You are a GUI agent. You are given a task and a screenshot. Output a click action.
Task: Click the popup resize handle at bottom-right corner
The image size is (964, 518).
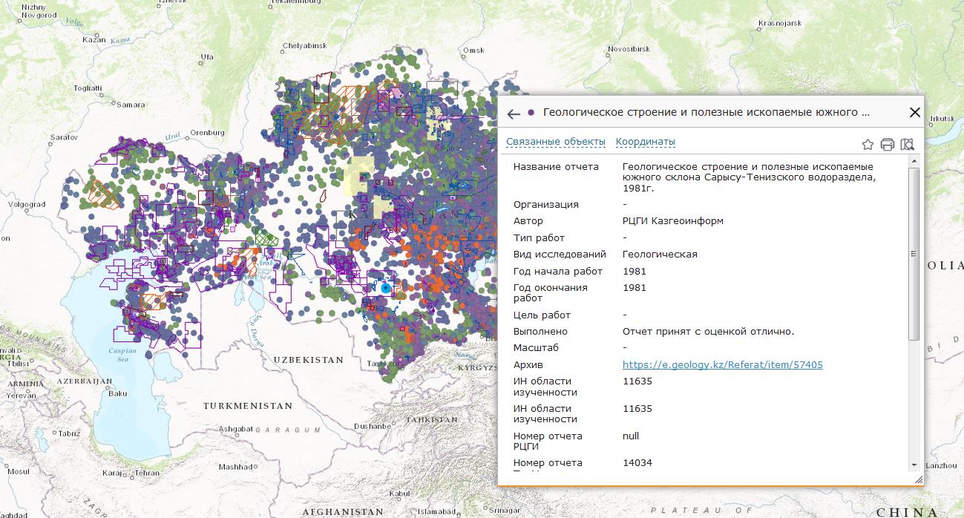[x=919, y=480]
